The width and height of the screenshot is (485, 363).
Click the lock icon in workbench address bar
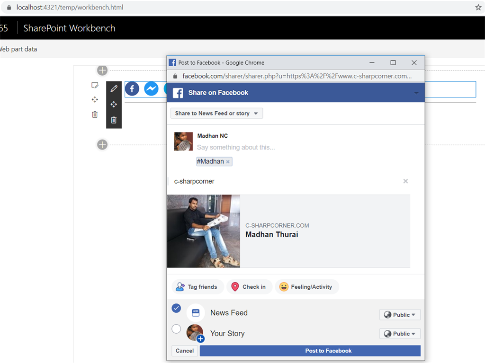9,8
